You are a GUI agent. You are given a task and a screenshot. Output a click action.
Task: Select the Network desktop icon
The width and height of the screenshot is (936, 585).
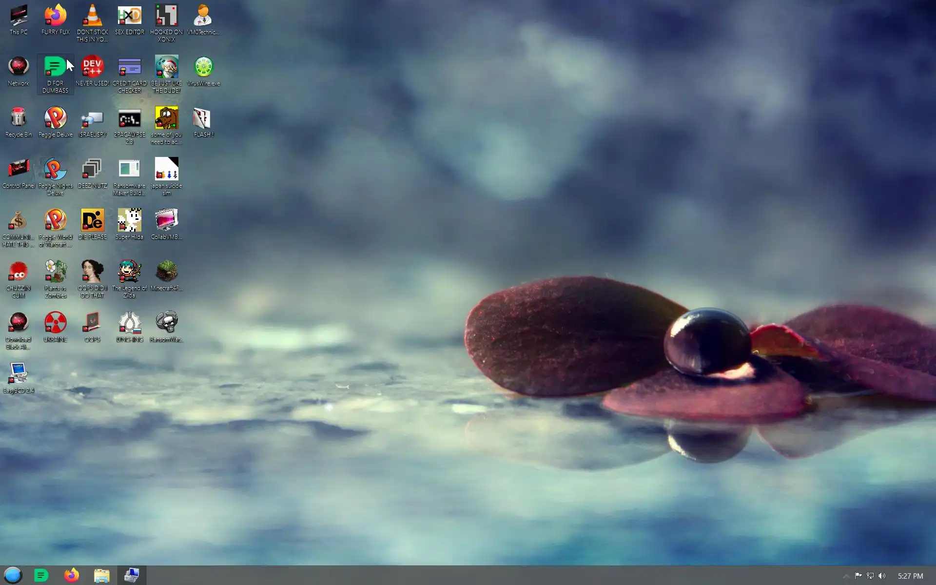tap(19, 67)
